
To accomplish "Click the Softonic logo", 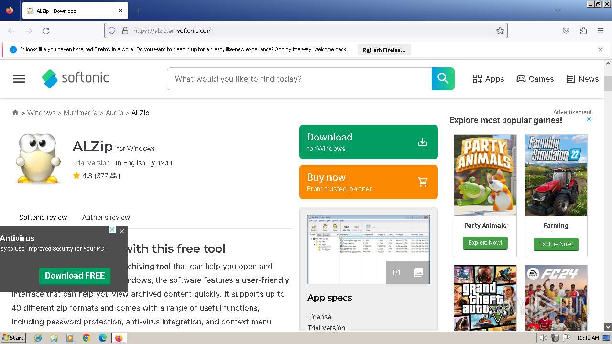I will 76,79.
